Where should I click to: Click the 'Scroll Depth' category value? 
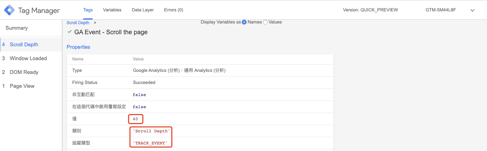click(151, 131)
